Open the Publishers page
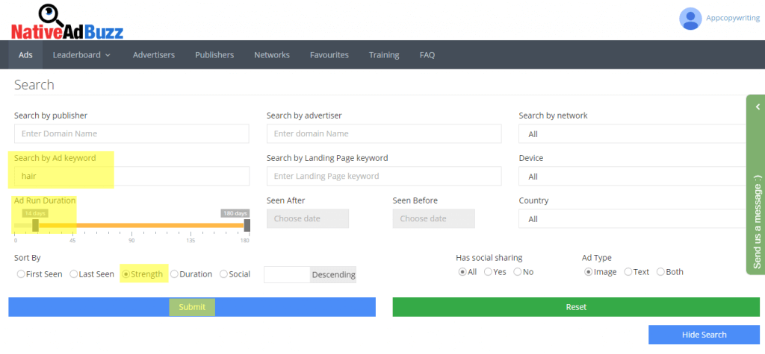This screenshot has height=354, width=765. 214,55
